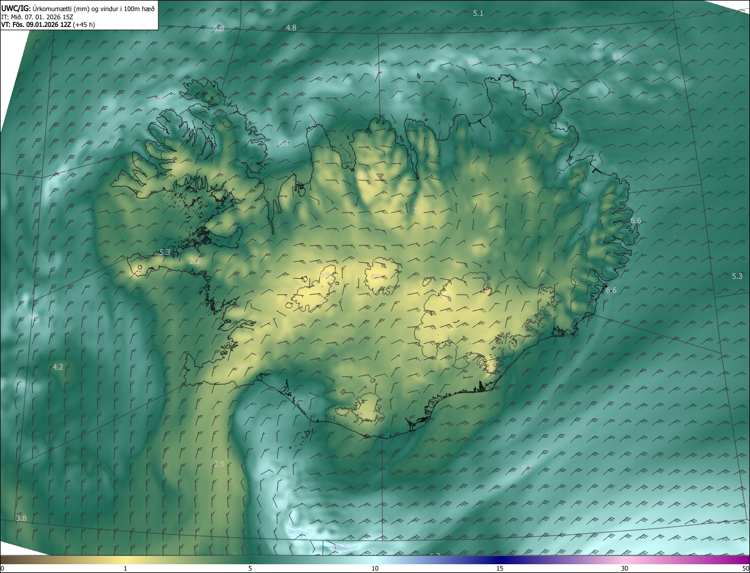
Task: Click the 10 tick on the color scale
Action: coord(375,568)
